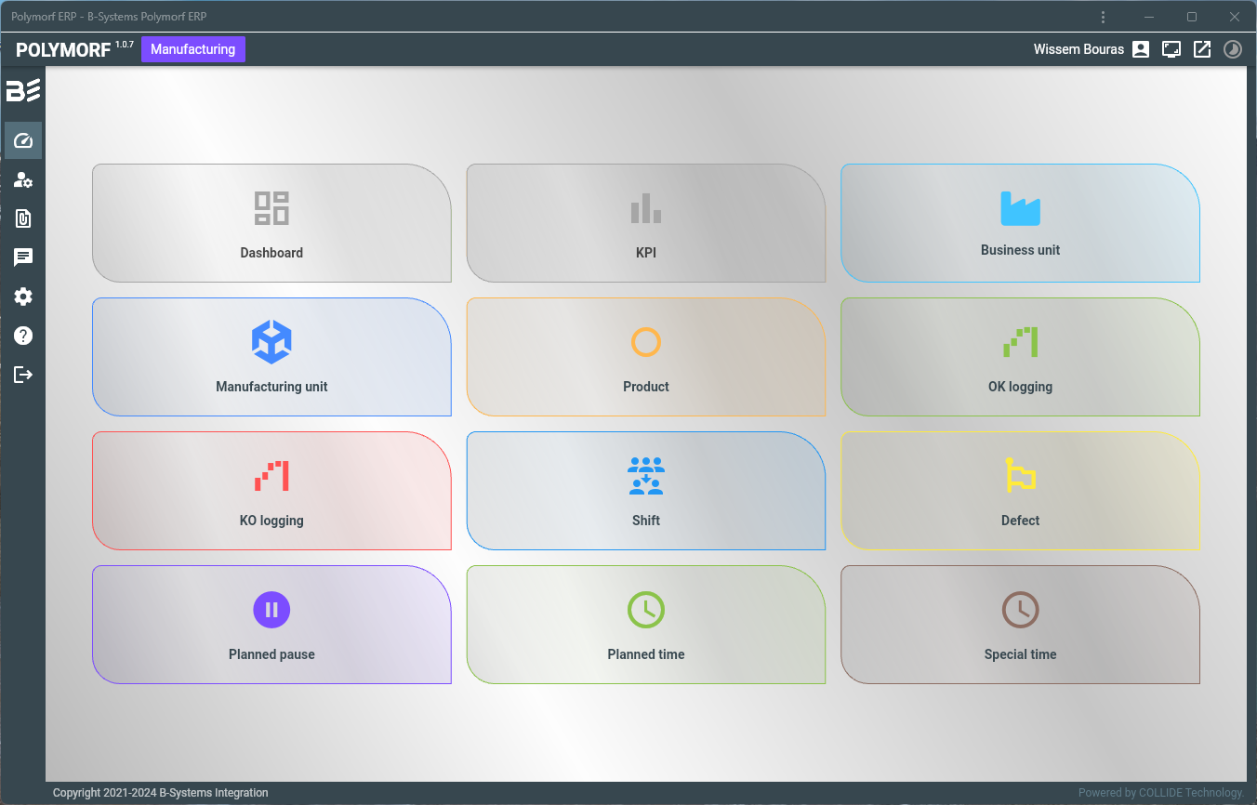Open the messages chat sidebar icon
The width and height of the screenshot is (1257, 805).
(23, 257)
